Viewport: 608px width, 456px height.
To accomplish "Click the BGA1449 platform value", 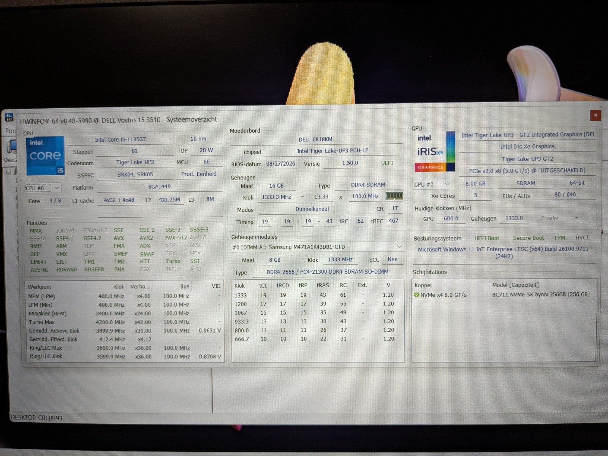I will (x=159, y=187).
